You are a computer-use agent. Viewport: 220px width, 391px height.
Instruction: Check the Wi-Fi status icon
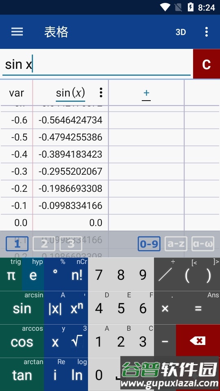tap(165, 7)
